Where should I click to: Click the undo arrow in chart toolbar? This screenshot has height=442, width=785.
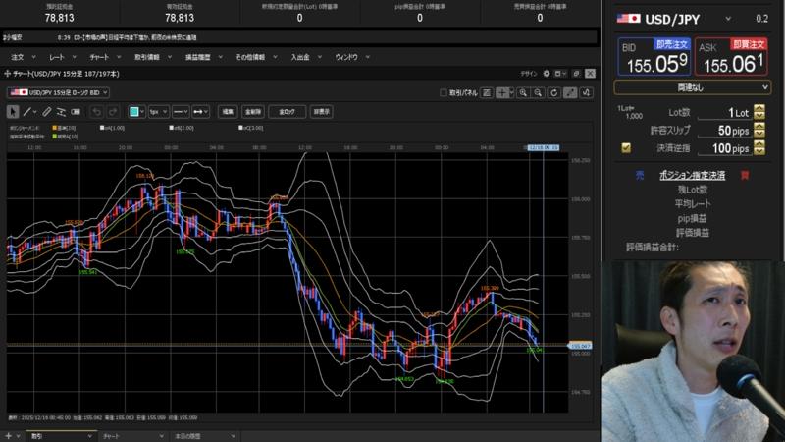(x=97, y=112)
